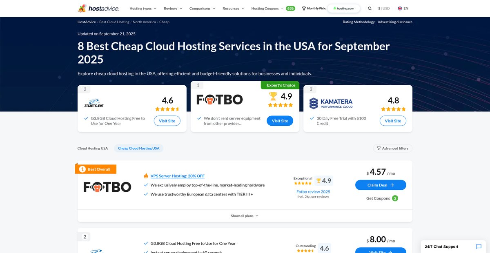Click the $8.00 / mo price
490x253 pixels.
pos(381,240)
